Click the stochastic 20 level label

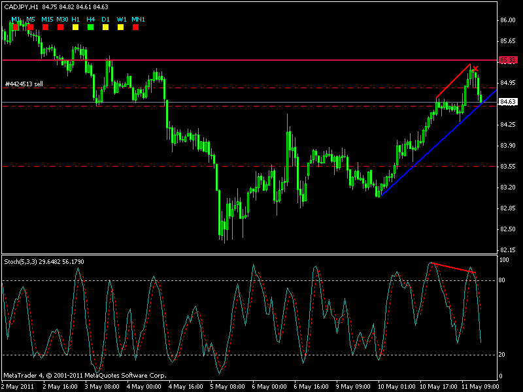(501, 355)
